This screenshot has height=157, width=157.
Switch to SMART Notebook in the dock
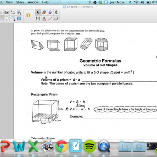pos(75,146)
